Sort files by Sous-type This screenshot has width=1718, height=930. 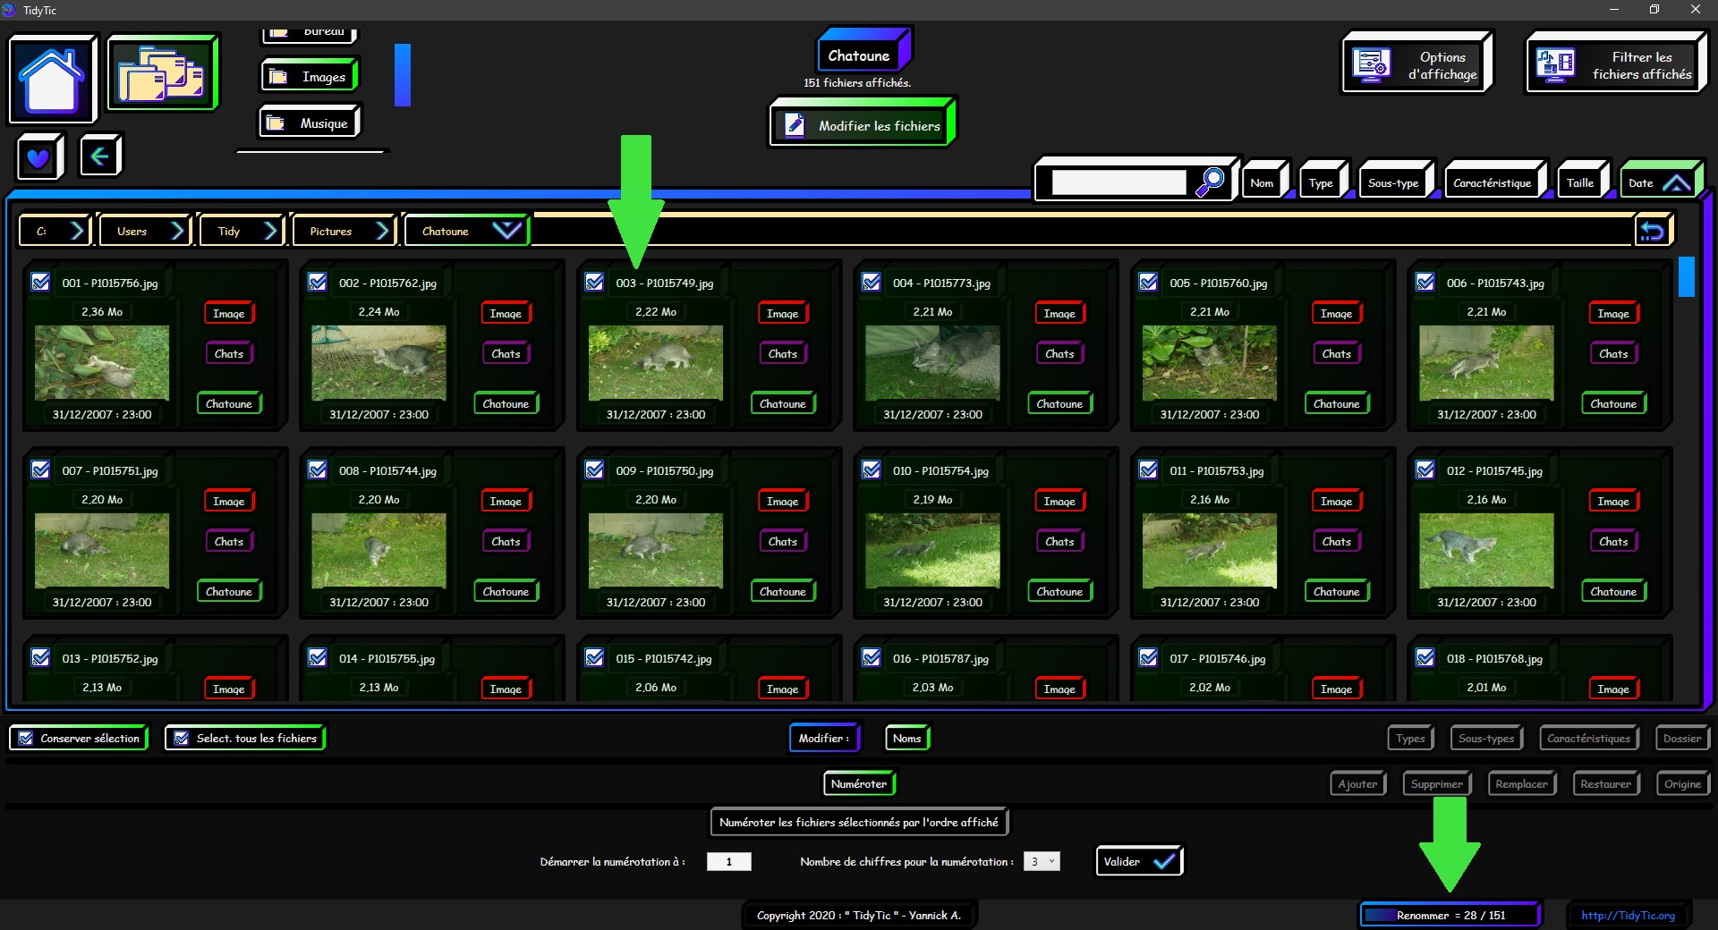(x=1395, y=182)
